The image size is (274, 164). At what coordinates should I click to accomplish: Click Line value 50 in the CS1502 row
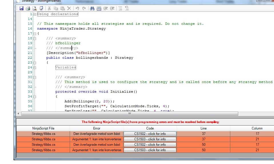click(204, 145)
